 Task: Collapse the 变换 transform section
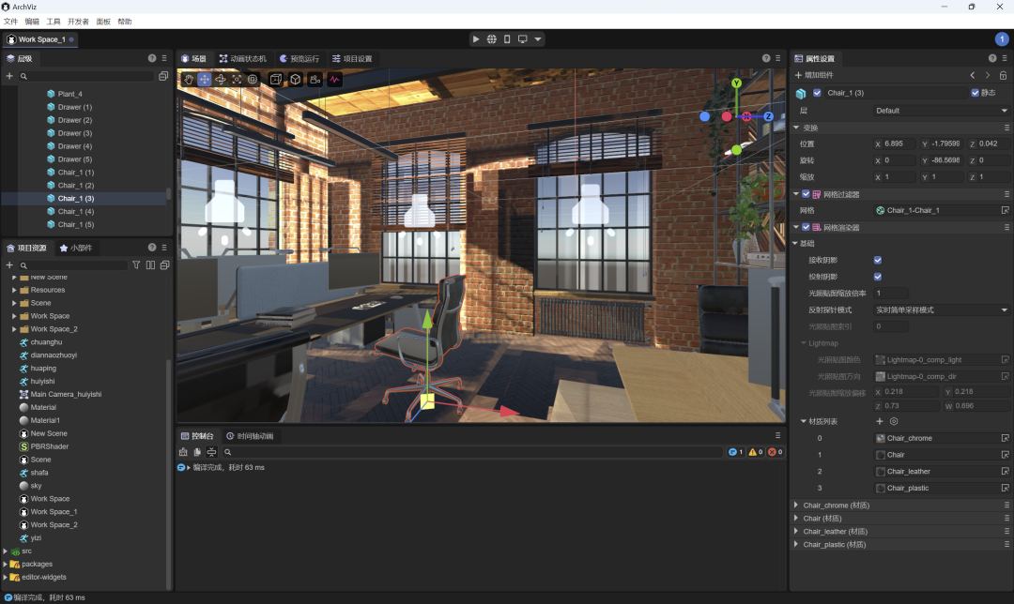796,128
